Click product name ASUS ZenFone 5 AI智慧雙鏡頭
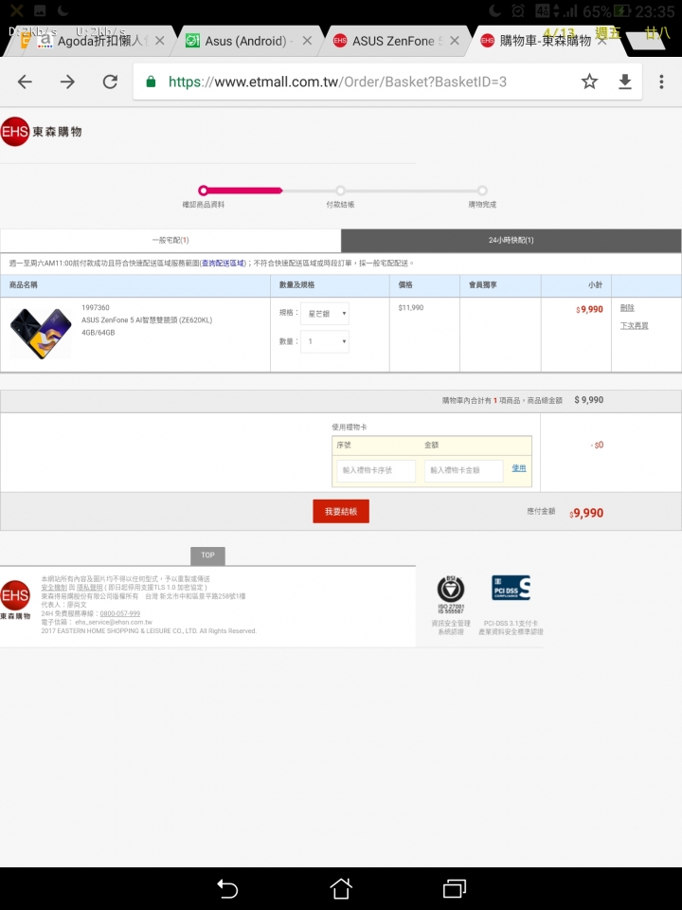The height and width of the screenshot is (910, 682). coord(147,319)
